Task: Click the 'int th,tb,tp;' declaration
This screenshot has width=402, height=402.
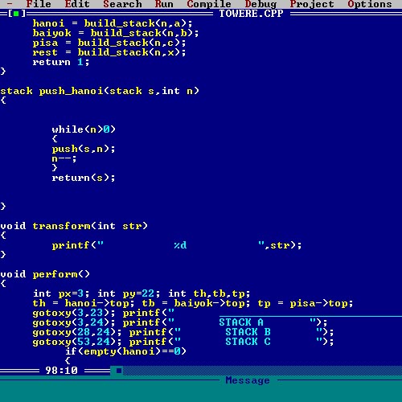Action: 209,293
